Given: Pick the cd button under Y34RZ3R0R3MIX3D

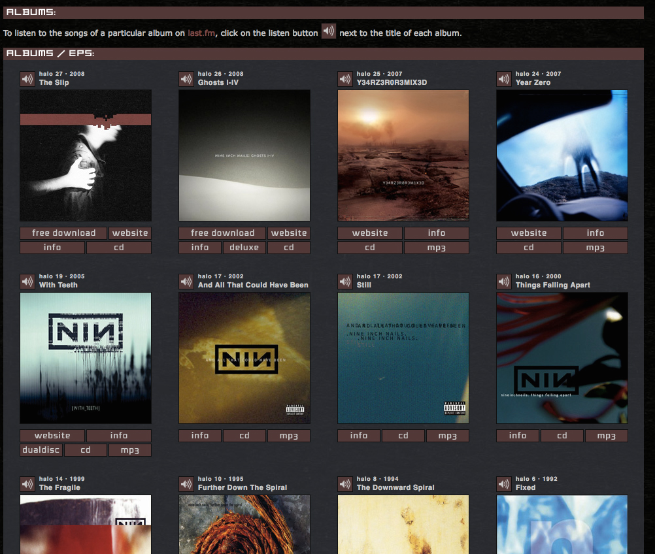Looking at the screenshot, I should point(370,248).
